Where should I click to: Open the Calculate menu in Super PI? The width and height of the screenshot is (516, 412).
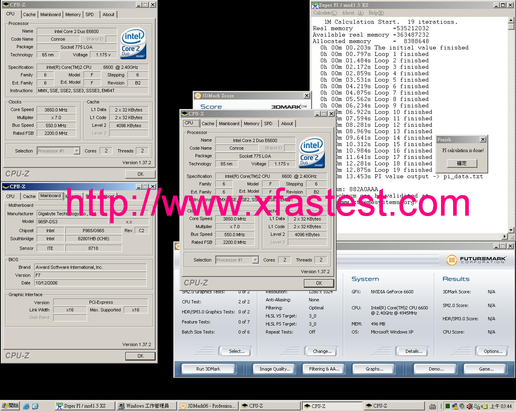(325, 13)
